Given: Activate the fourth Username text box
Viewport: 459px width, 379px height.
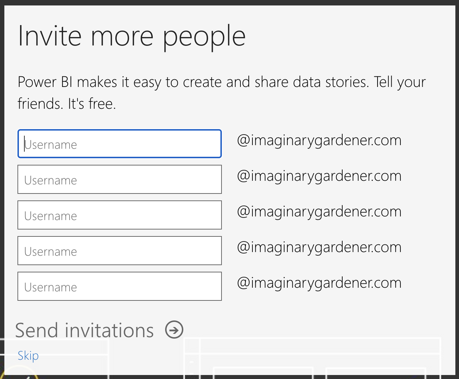Looking at the screenshot, I should [x=120, y=251].
